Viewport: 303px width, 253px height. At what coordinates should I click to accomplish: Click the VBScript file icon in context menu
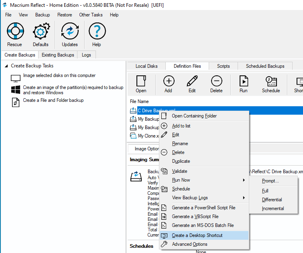[x=164, y=217]
